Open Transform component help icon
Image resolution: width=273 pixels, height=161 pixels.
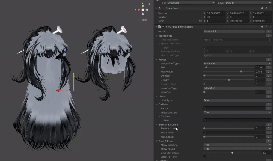(262, 8)
